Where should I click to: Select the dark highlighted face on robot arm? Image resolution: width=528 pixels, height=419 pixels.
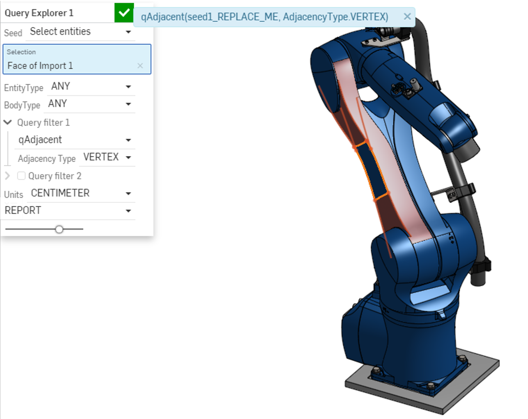(371, 171)
